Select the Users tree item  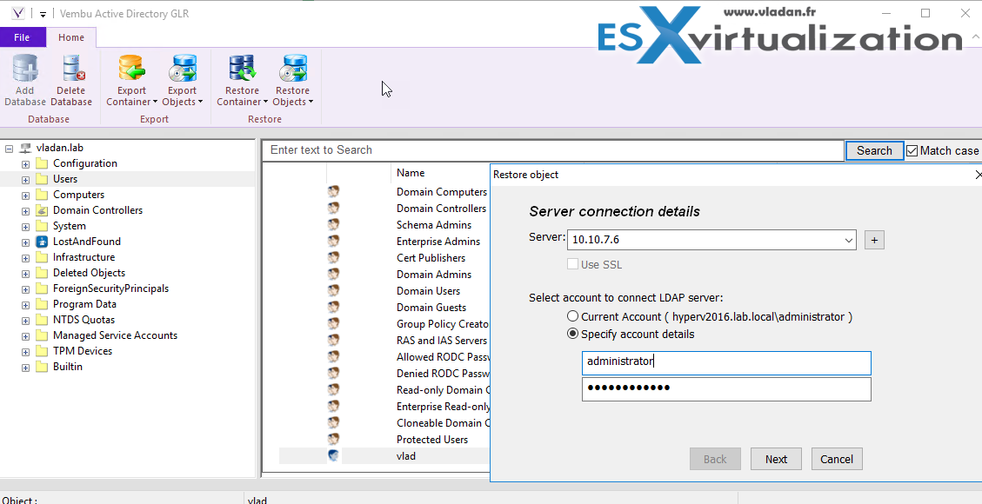[65, 179]
